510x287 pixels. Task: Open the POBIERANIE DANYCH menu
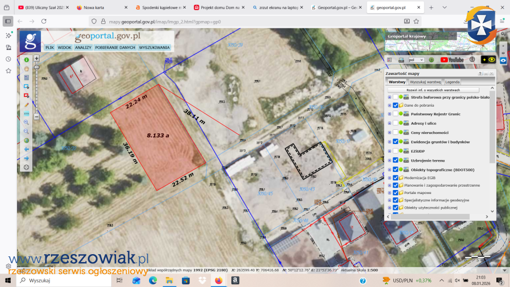[115, 48]
